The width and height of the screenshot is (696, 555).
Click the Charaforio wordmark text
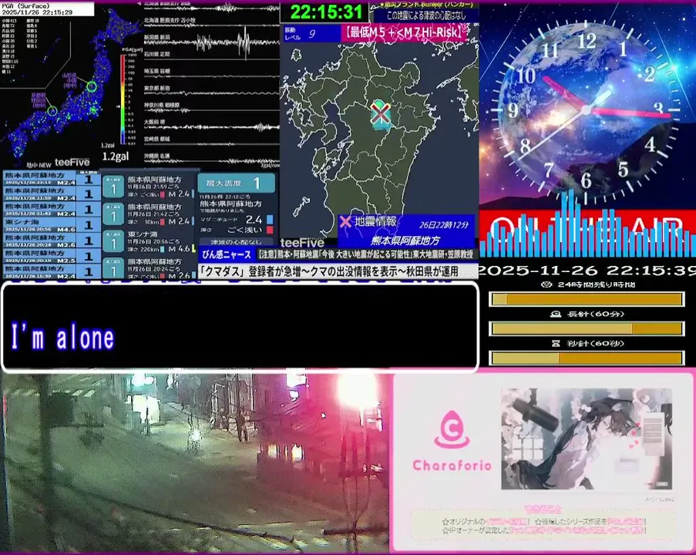pos(452,466)
